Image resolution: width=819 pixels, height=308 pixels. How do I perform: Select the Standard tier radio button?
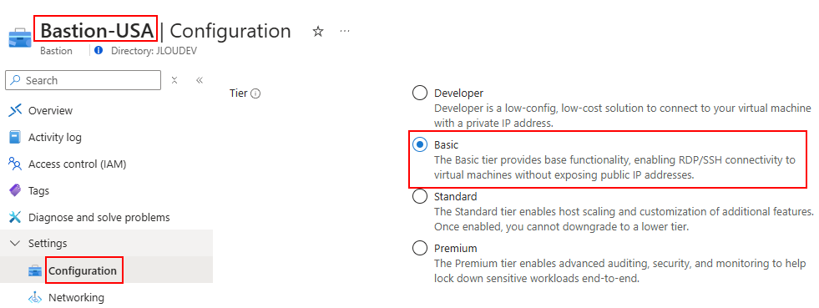(420, 196)
